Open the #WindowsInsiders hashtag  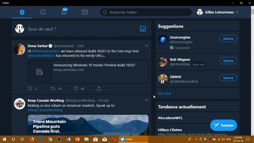pos(46,51)
